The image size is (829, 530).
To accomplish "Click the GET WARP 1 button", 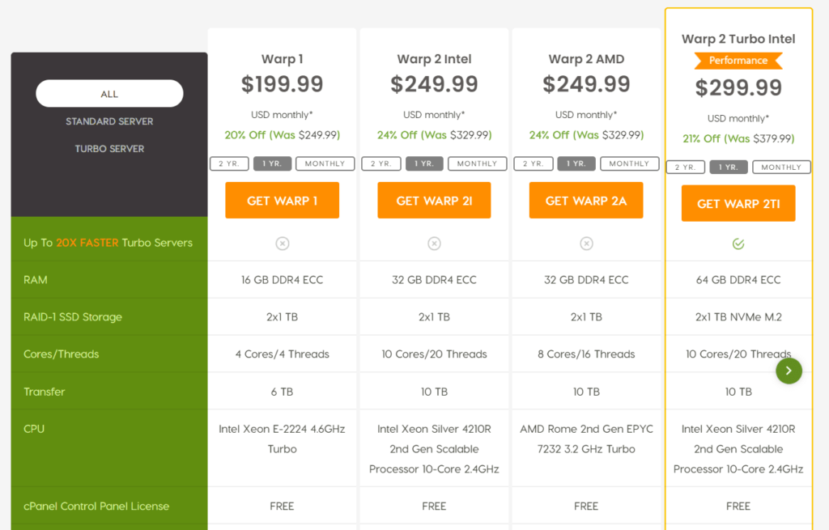I will click(283, 201).
